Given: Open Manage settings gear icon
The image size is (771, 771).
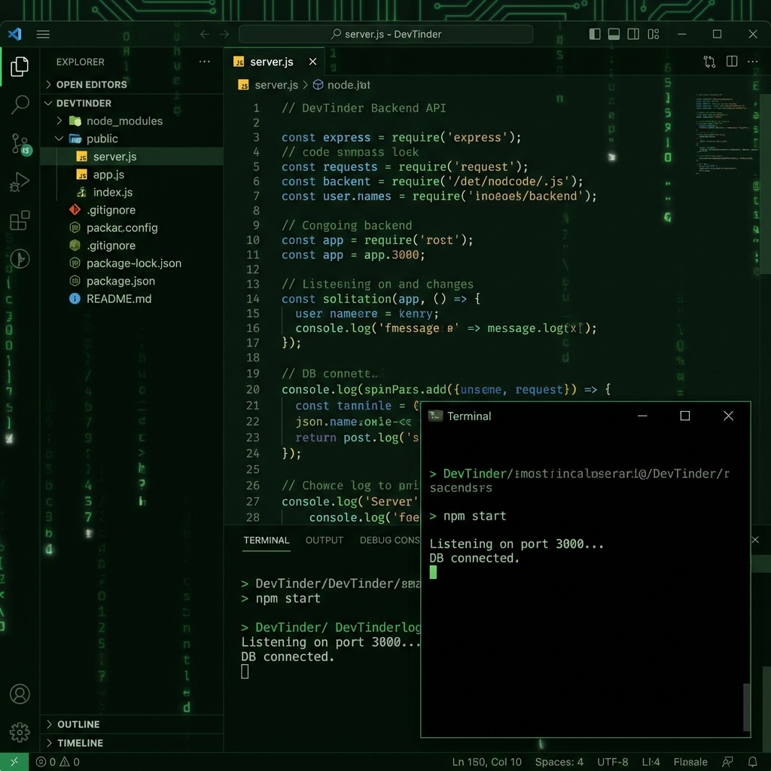Looking at the screenshot, I should tap(20, 731).
